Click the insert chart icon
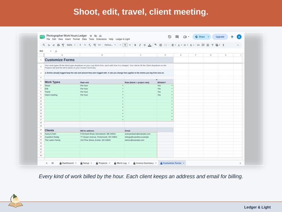 click(208, 45)
